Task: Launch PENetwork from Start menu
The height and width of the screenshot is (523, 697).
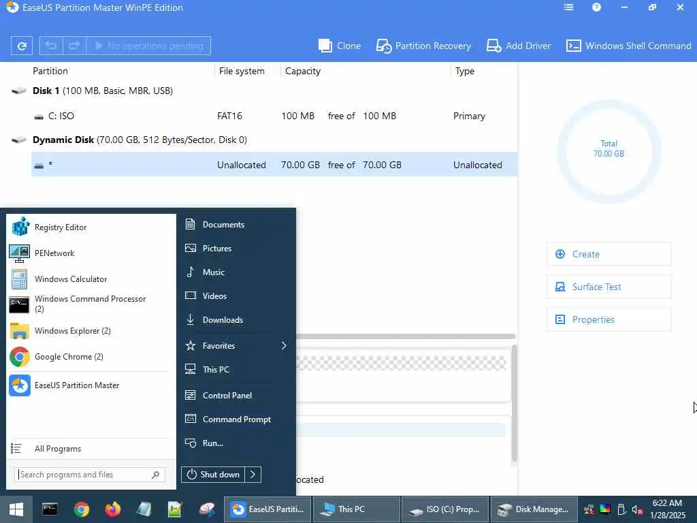Action: (x=89, y=253)
